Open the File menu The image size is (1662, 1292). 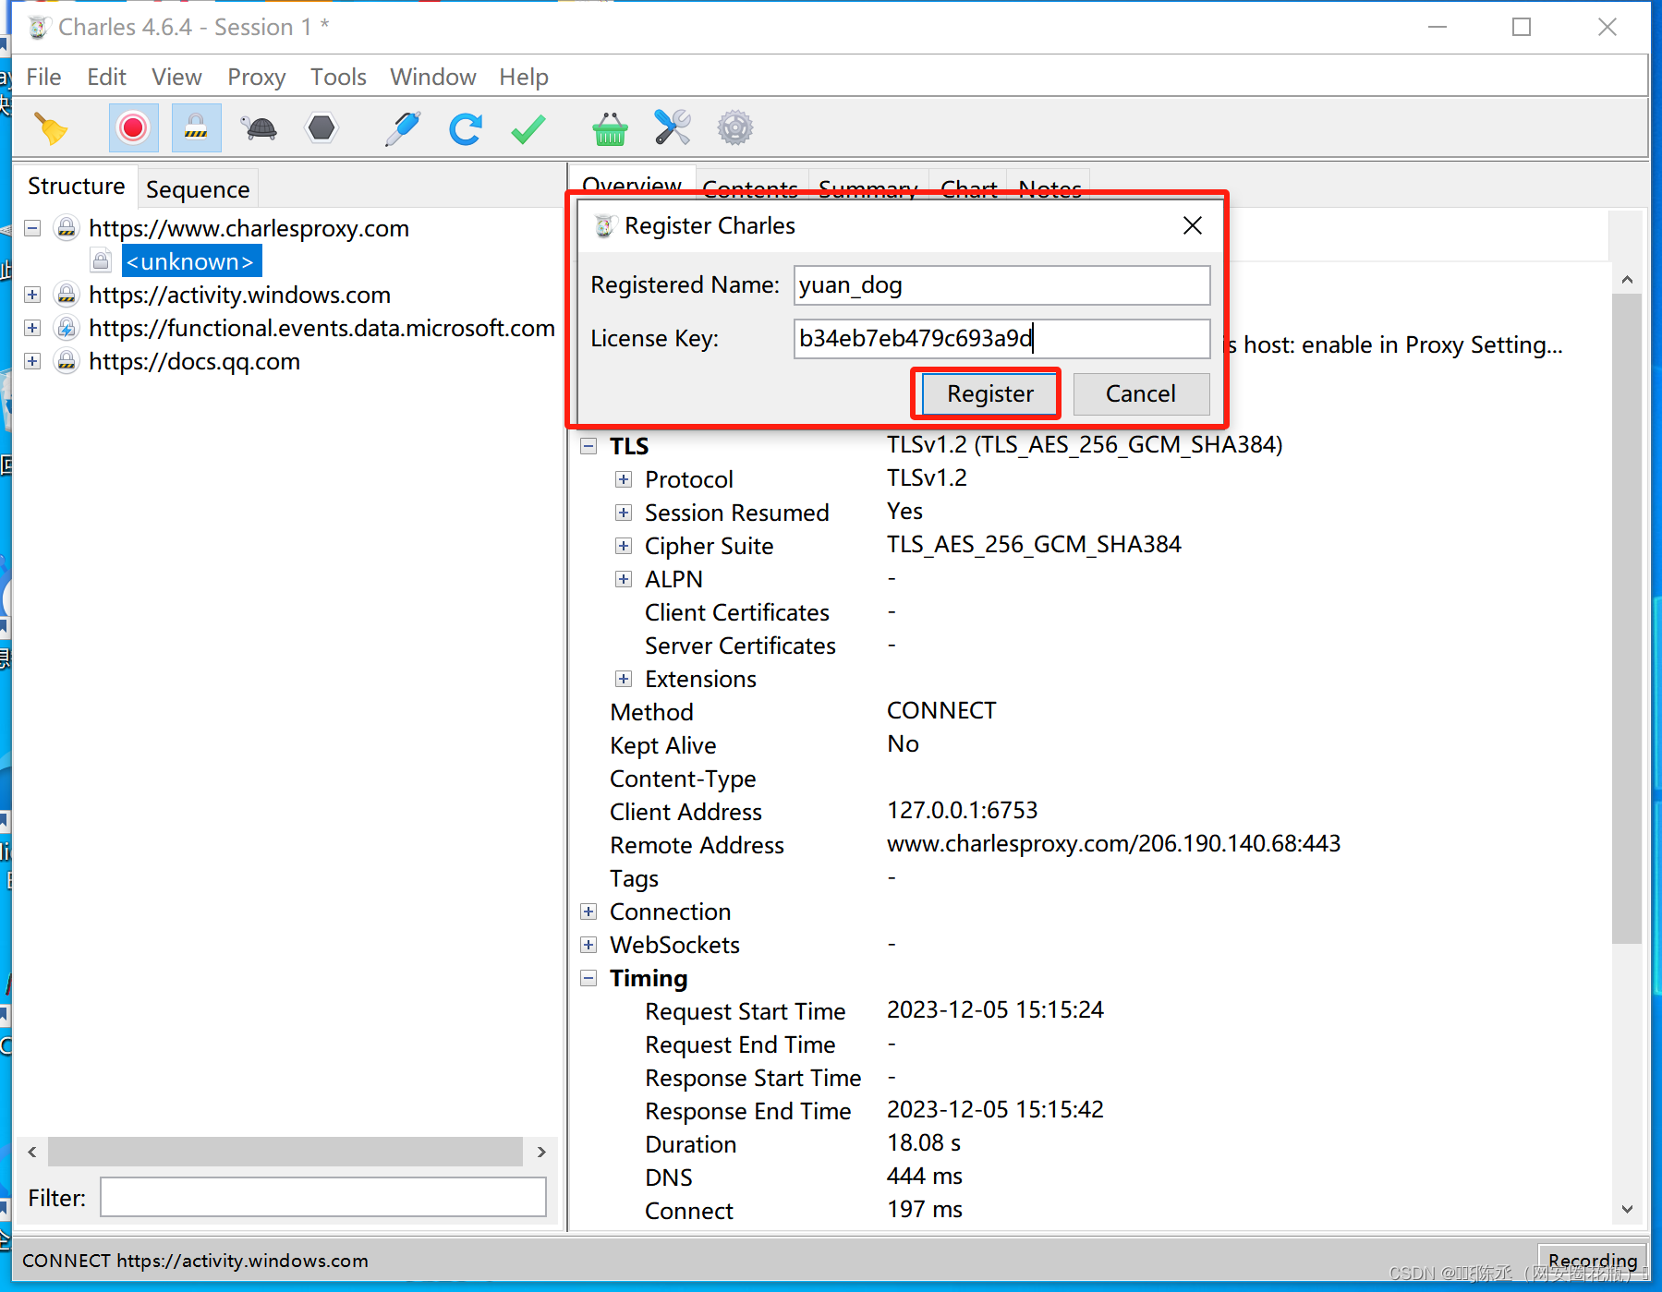tap(43, 77)
